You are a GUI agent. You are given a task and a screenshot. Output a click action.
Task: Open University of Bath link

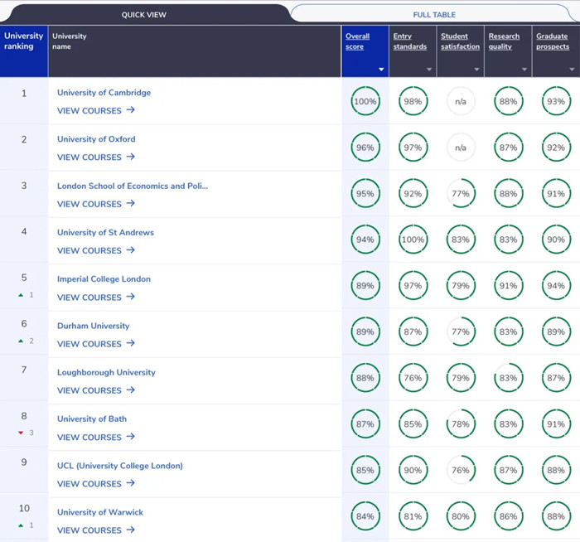pyautogui.click(x=92, y=419)
